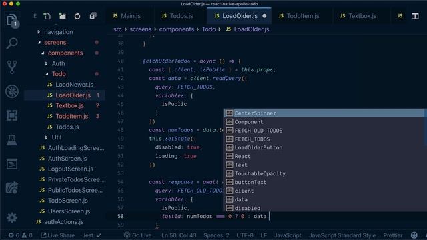Open Source Control view in activity bar

pyautogui.click(x=12, y=67)
